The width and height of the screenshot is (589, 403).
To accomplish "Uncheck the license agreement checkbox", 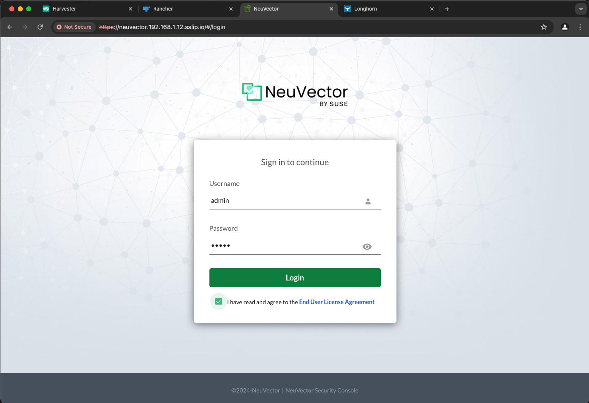I will click(x=219, y=301).
